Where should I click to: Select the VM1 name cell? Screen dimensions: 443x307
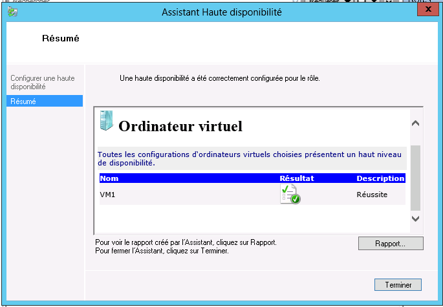tap(107, 195)
